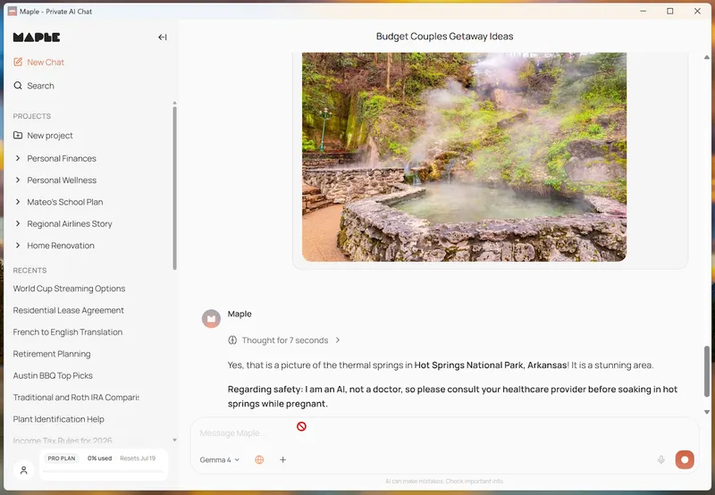Click the Maple app icon in title bar
The width and height of the screenshot is (715, 495).
pyautogui.click(x=13, y=12)
